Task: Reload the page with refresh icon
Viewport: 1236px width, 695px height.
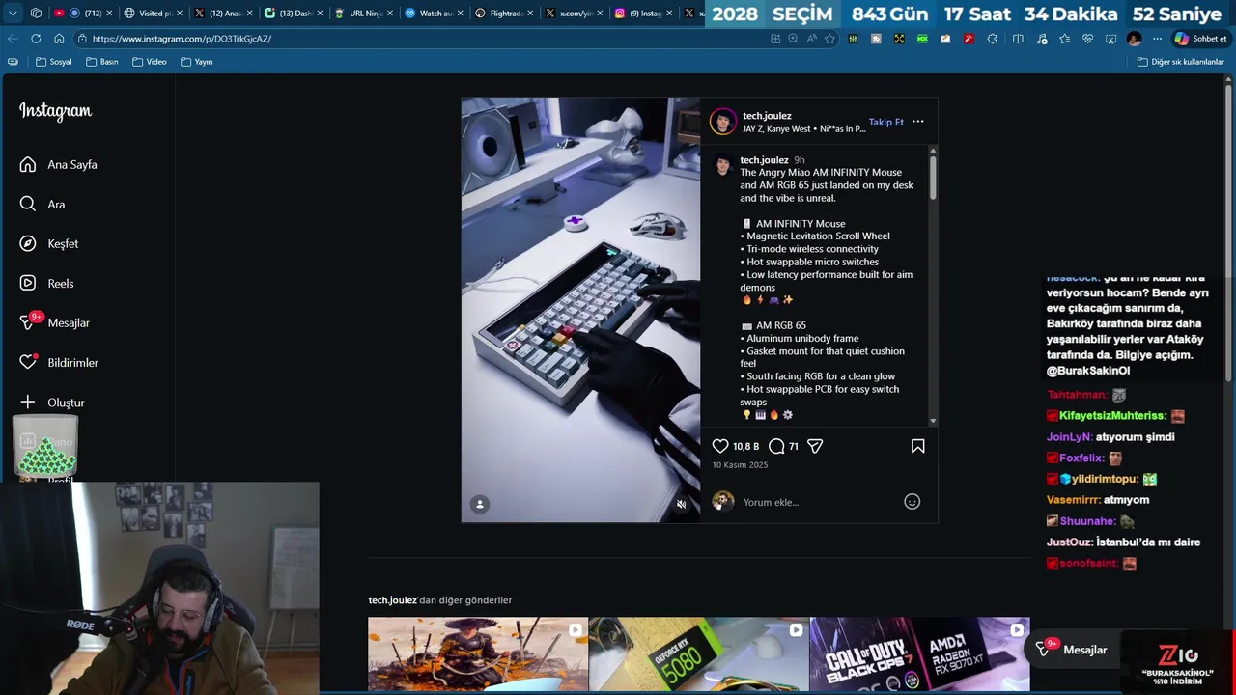Action: coord(36,39)
